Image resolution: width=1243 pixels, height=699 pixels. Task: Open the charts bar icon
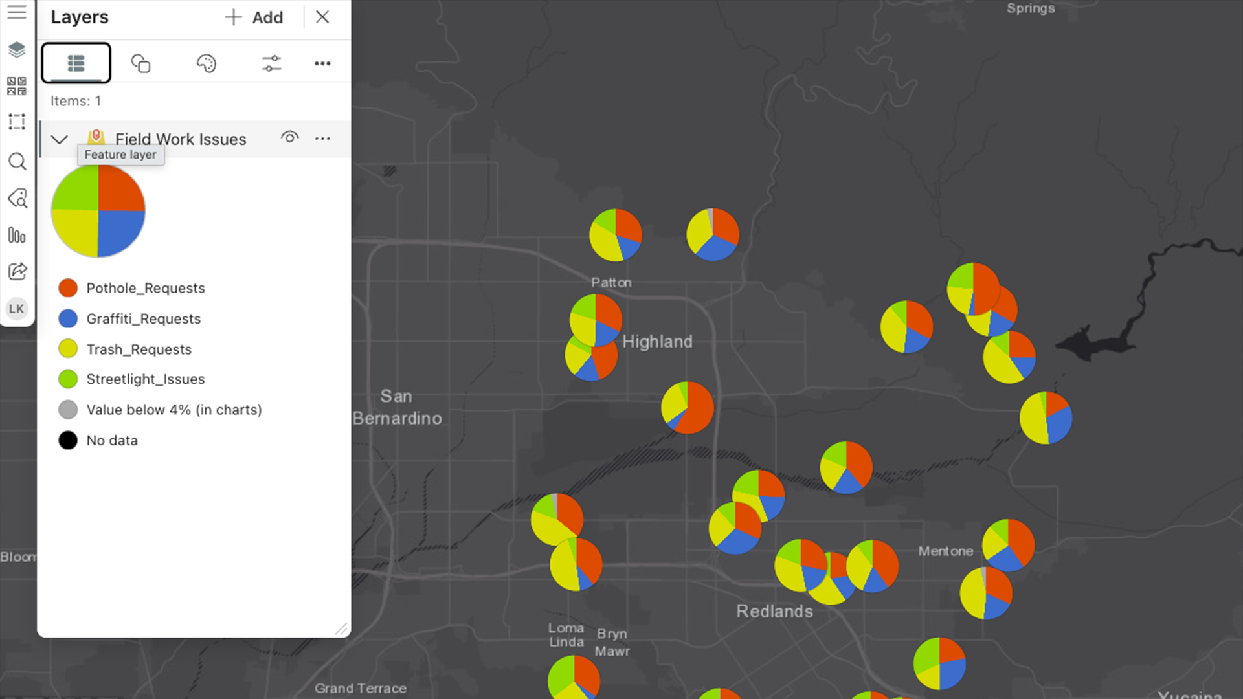[17, 235]
